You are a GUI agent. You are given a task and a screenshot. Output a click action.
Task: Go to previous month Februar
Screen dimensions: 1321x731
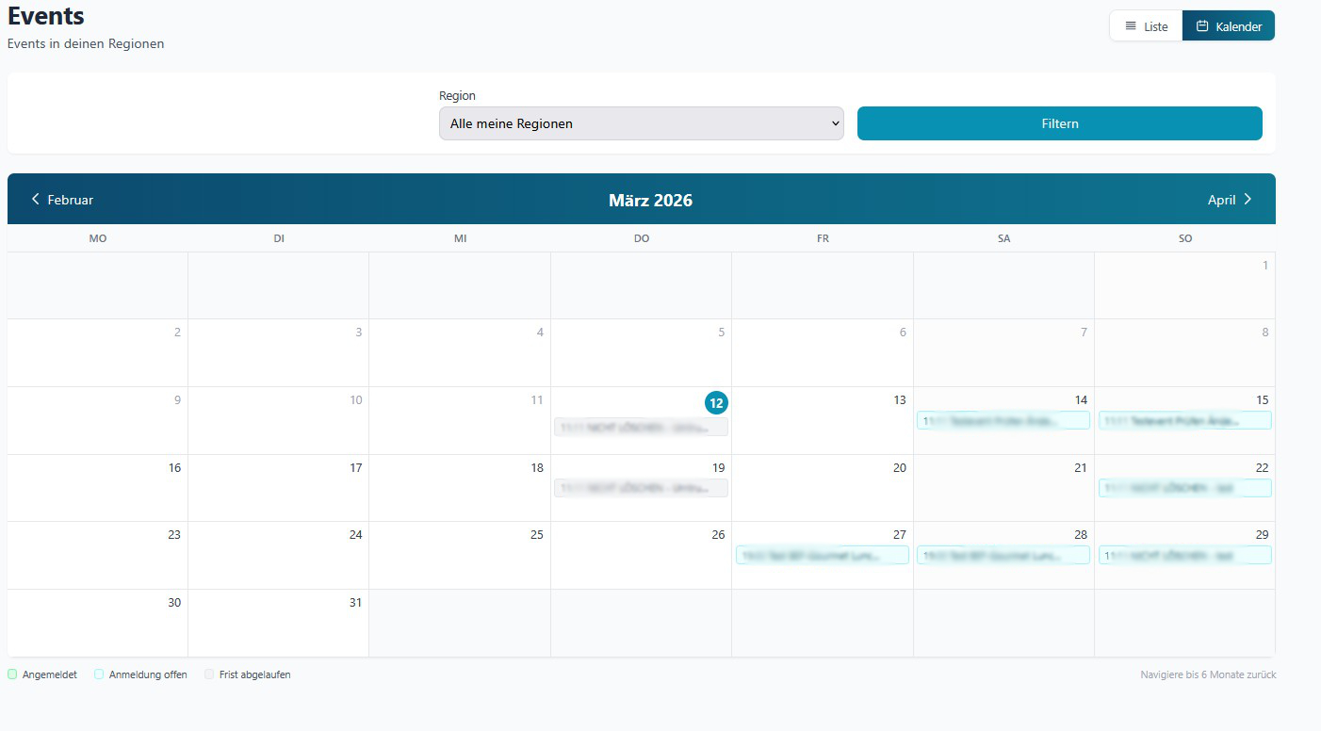62,200
